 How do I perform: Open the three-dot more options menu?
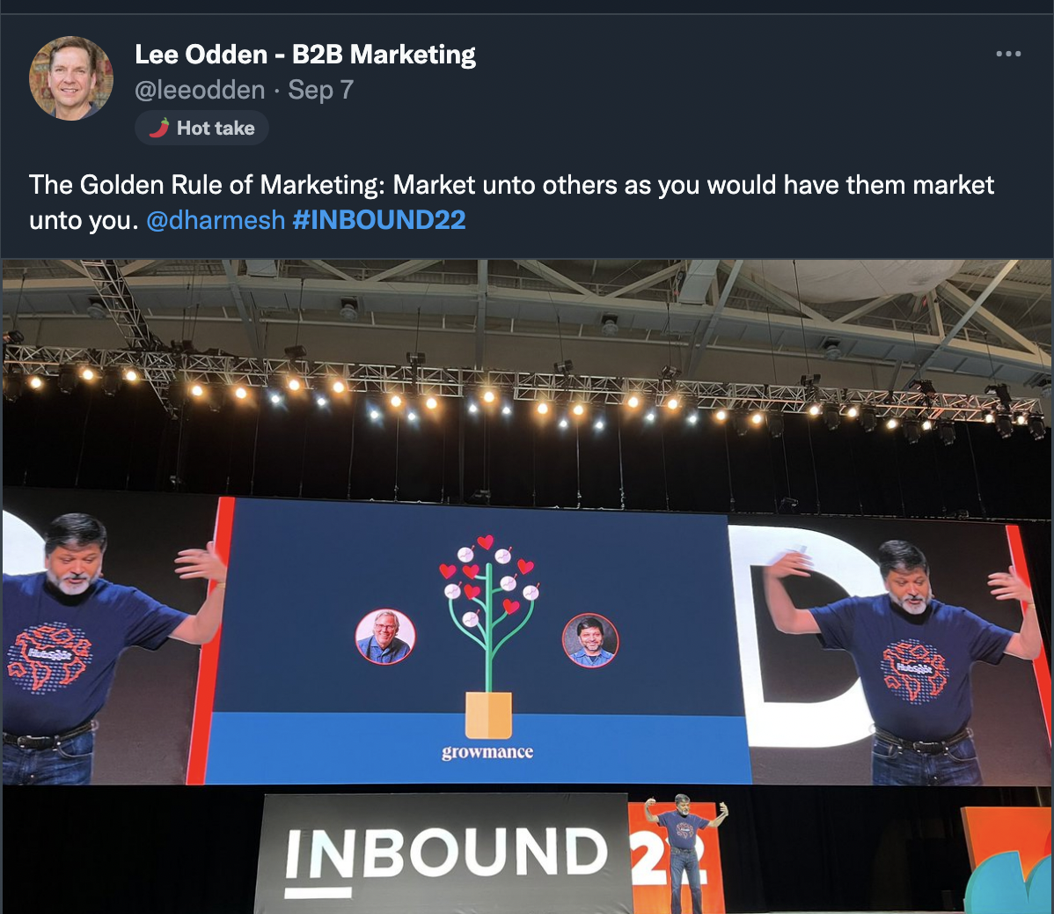(1008, 54)
